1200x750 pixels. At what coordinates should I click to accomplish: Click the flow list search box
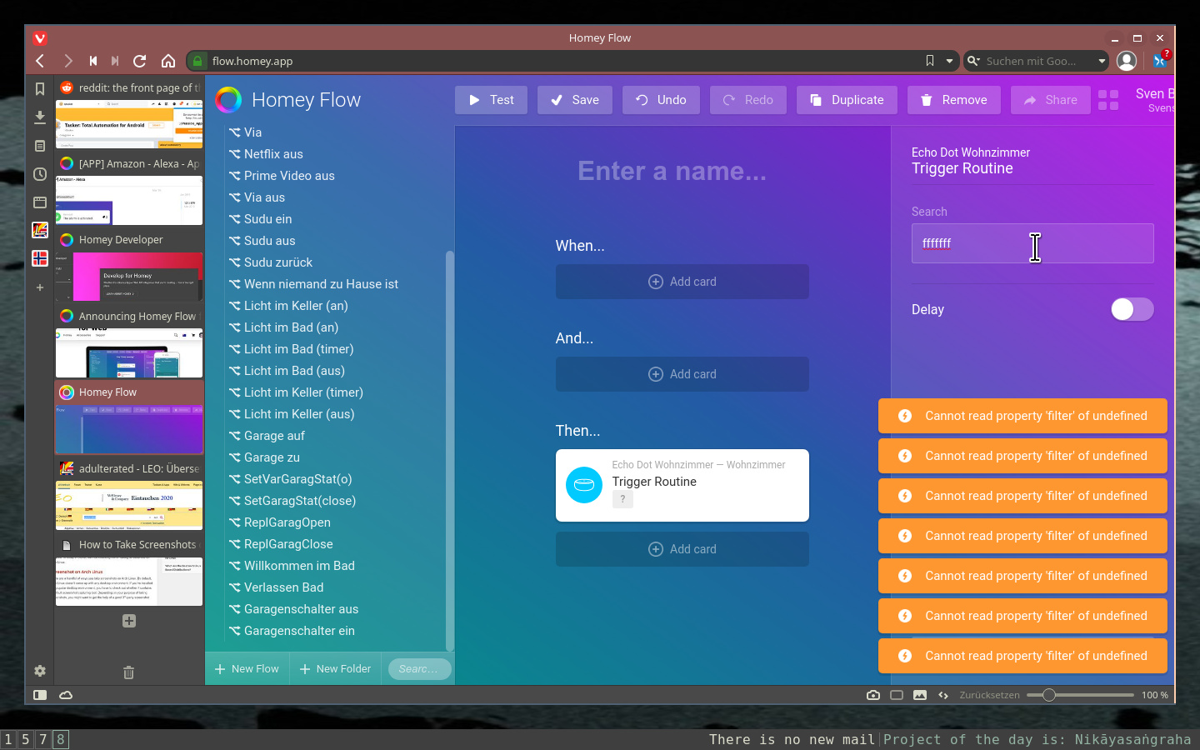click(x=419, y=668)
